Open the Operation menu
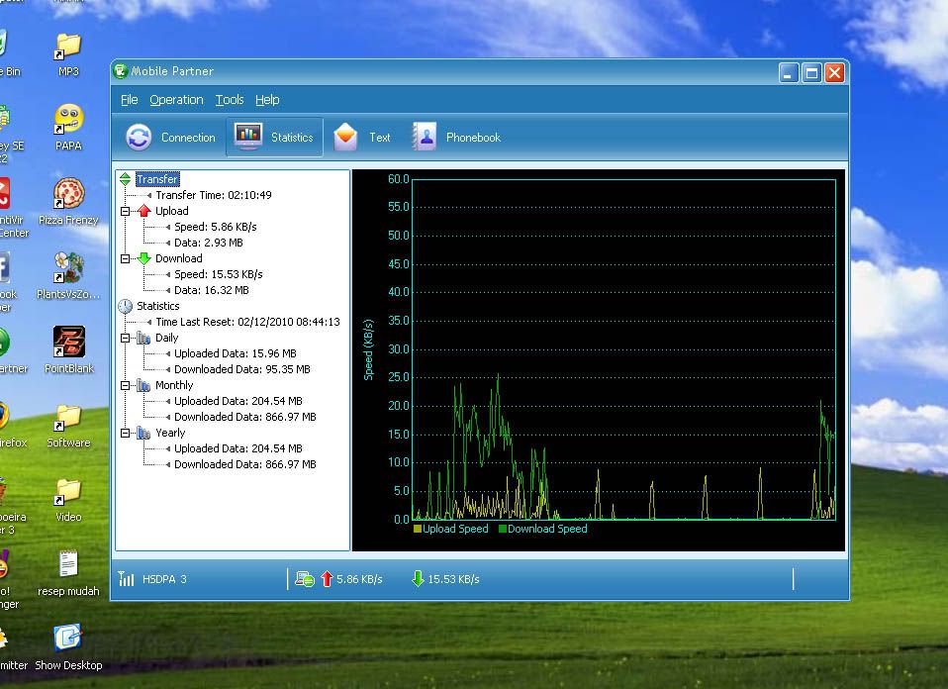Viewport: 948px width, 689px height. click(x=176, y=100)
